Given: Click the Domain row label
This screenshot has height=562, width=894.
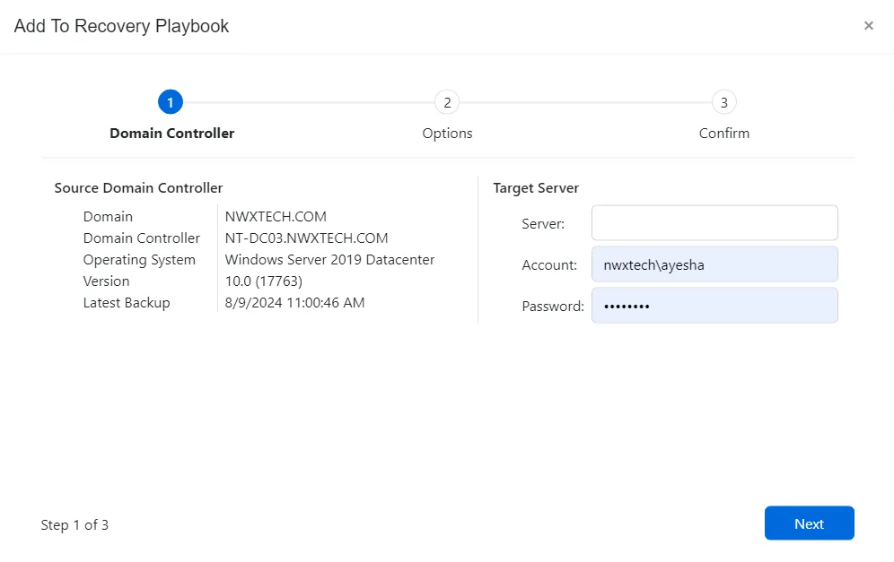Looking at the screenshot, I should coord(108,216).
